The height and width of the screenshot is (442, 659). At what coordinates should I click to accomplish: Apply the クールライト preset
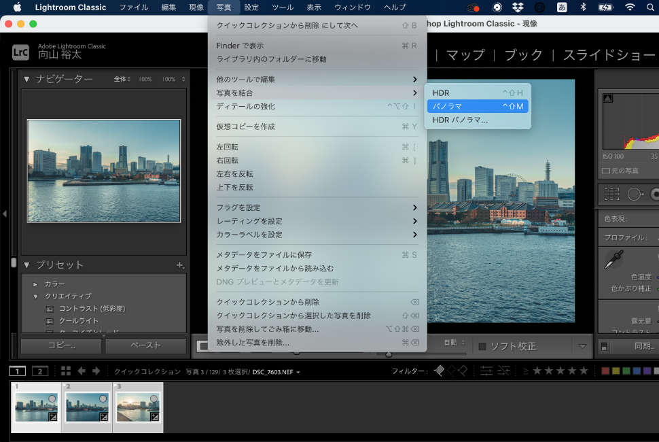(x=79, y=321)
